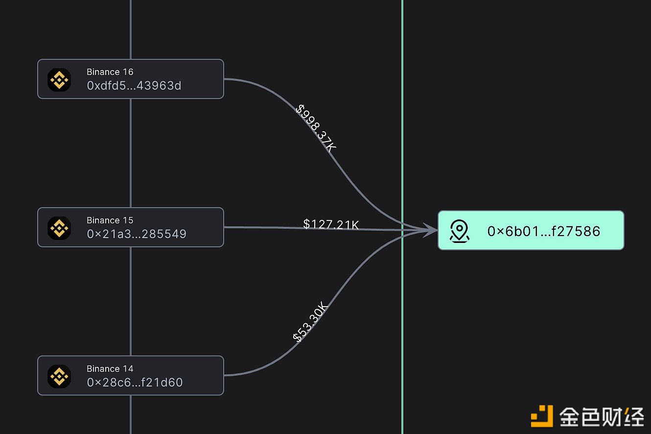Select address 0xdfd5...43963d
This screenshot has height=434, width=651.
134,86
